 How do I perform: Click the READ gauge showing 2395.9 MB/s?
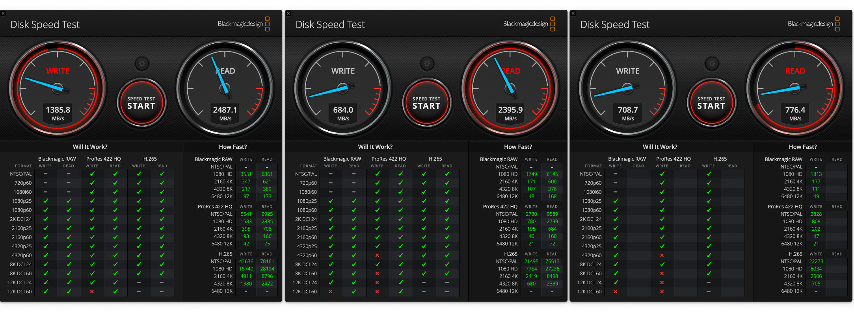tap(510, 89)
